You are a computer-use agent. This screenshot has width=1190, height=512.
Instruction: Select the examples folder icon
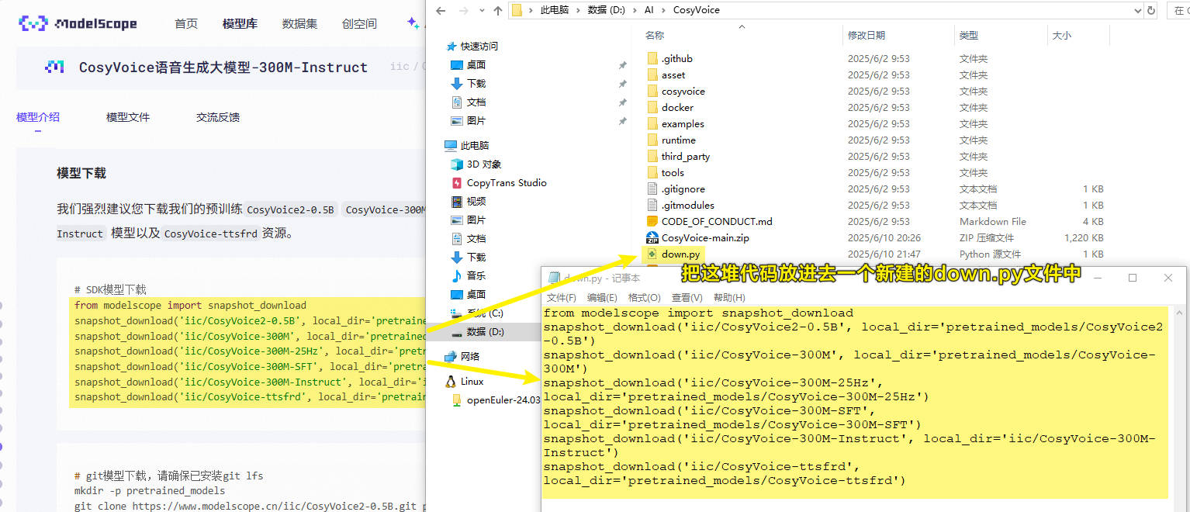(x=652, y=123)
